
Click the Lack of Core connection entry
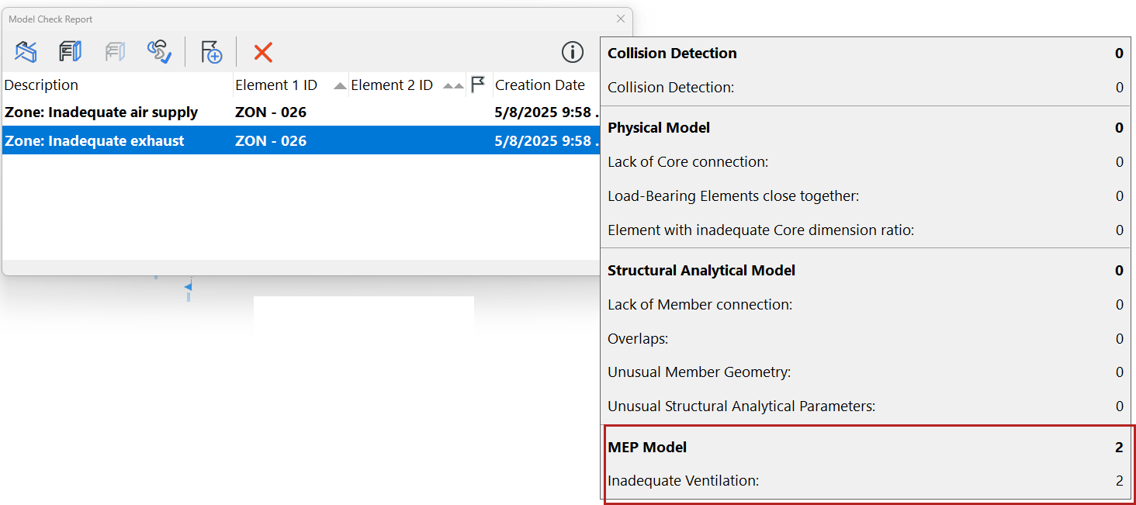tap(687, 162)
